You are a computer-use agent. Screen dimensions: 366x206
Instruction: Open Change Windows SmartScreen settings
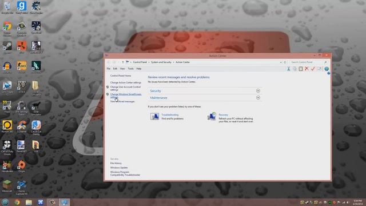(x=126, y=96)
